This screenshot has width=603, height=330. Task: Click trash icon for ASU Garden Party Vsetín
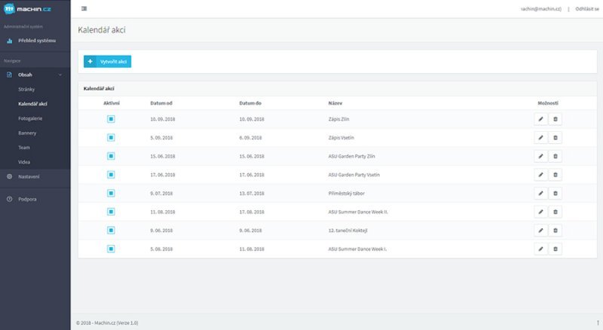pos(556,175)
